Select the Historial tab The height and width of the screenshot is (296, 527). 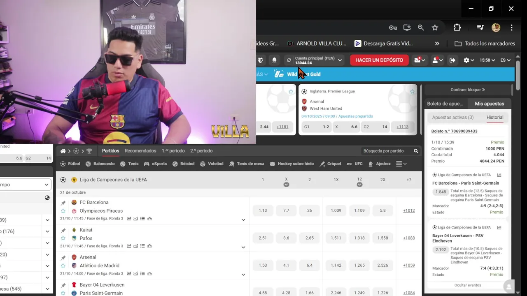point(495,118)
